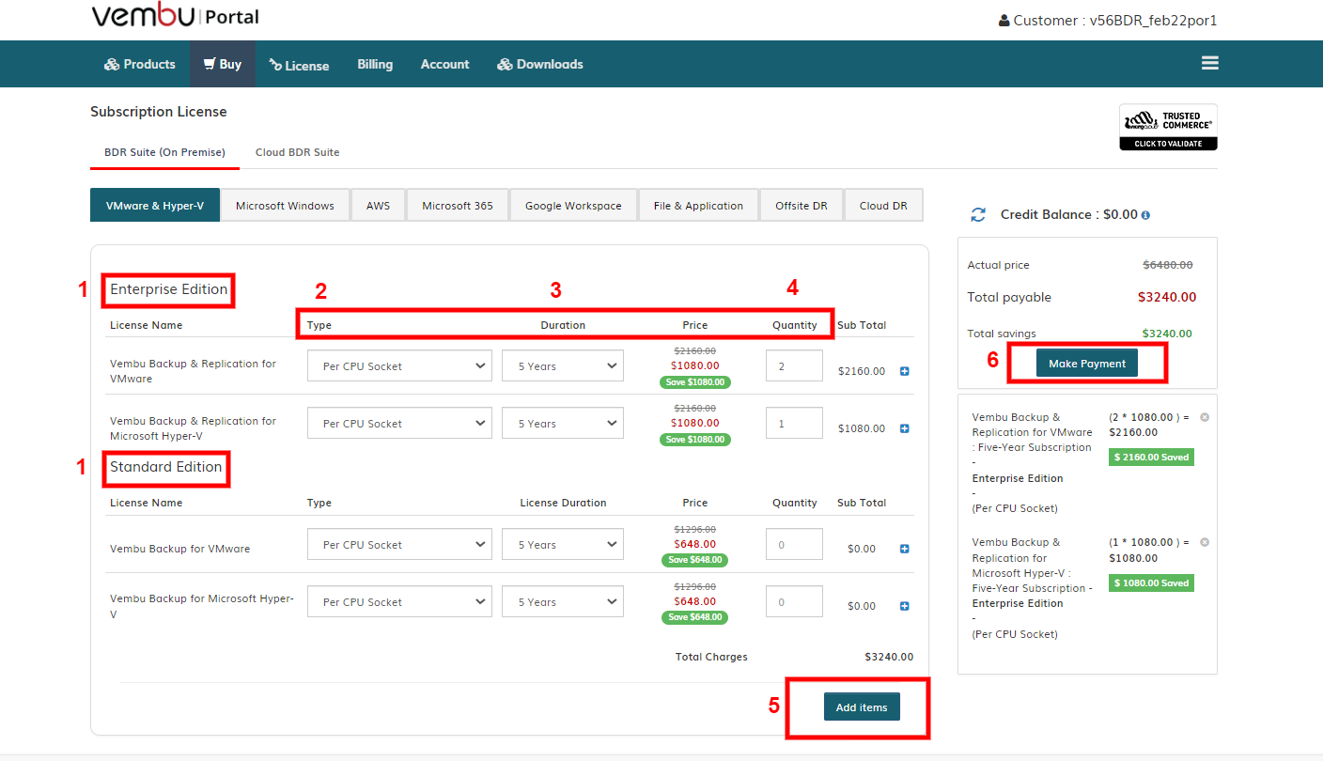Click plus icon for Vembu Backup for VMware

click(905, 549)
